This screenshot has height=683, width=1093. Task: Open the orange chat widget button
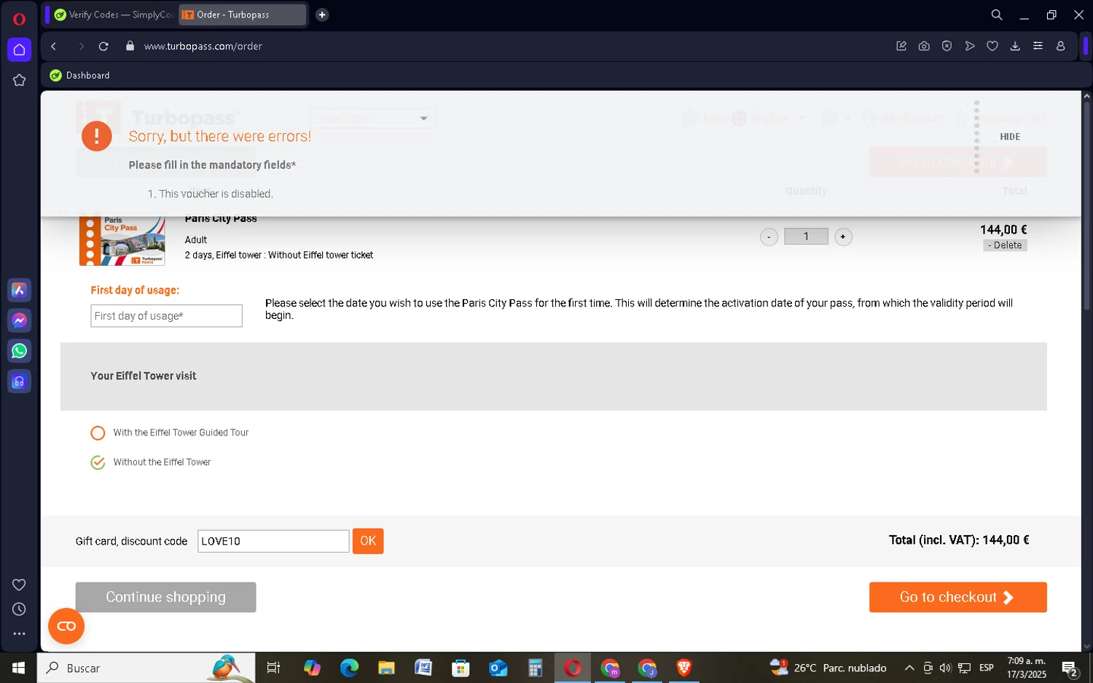(x=66, y=626)
